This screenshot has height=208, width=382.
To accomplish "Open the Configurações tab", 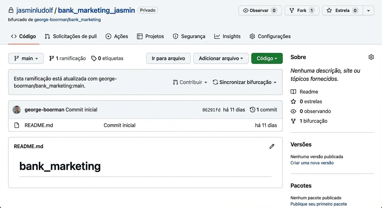I will point(270,36).
